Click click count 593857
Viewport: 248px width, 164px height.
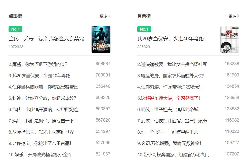click(x=103, y=109)
